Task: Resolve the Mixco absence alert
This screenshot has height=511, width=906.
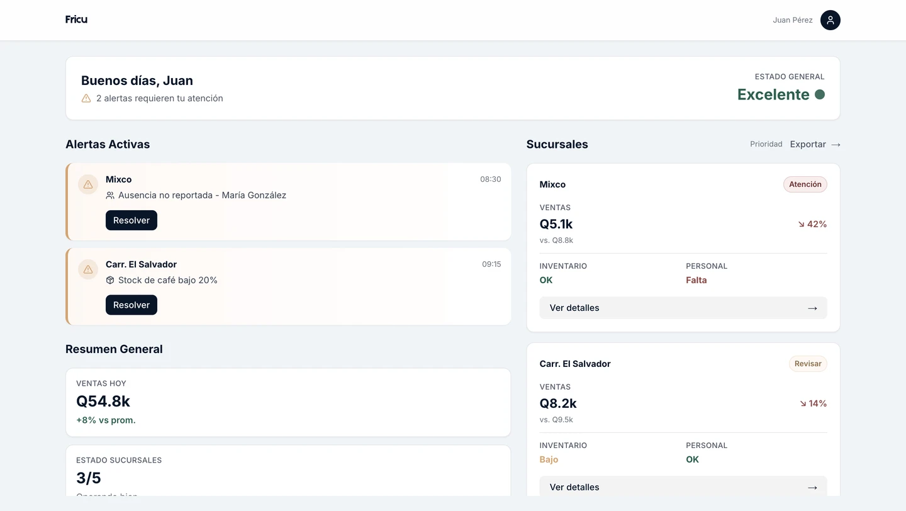Action: (x=131, y=220)
